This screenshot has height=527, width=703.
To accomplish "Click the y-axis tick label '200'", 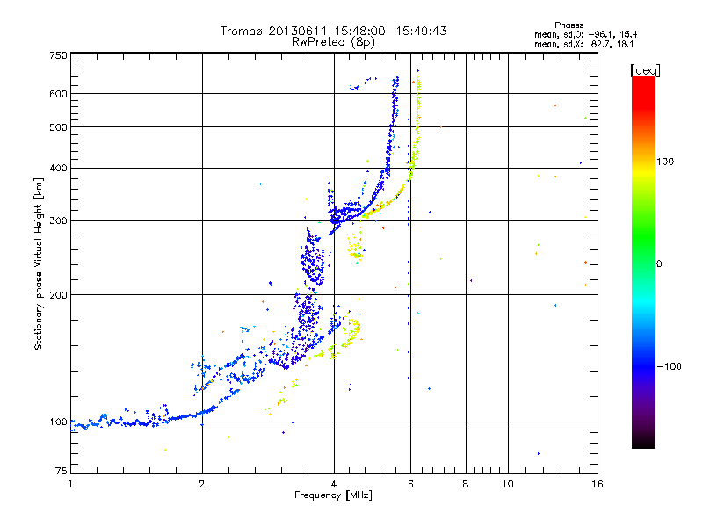I will point(58,295).
